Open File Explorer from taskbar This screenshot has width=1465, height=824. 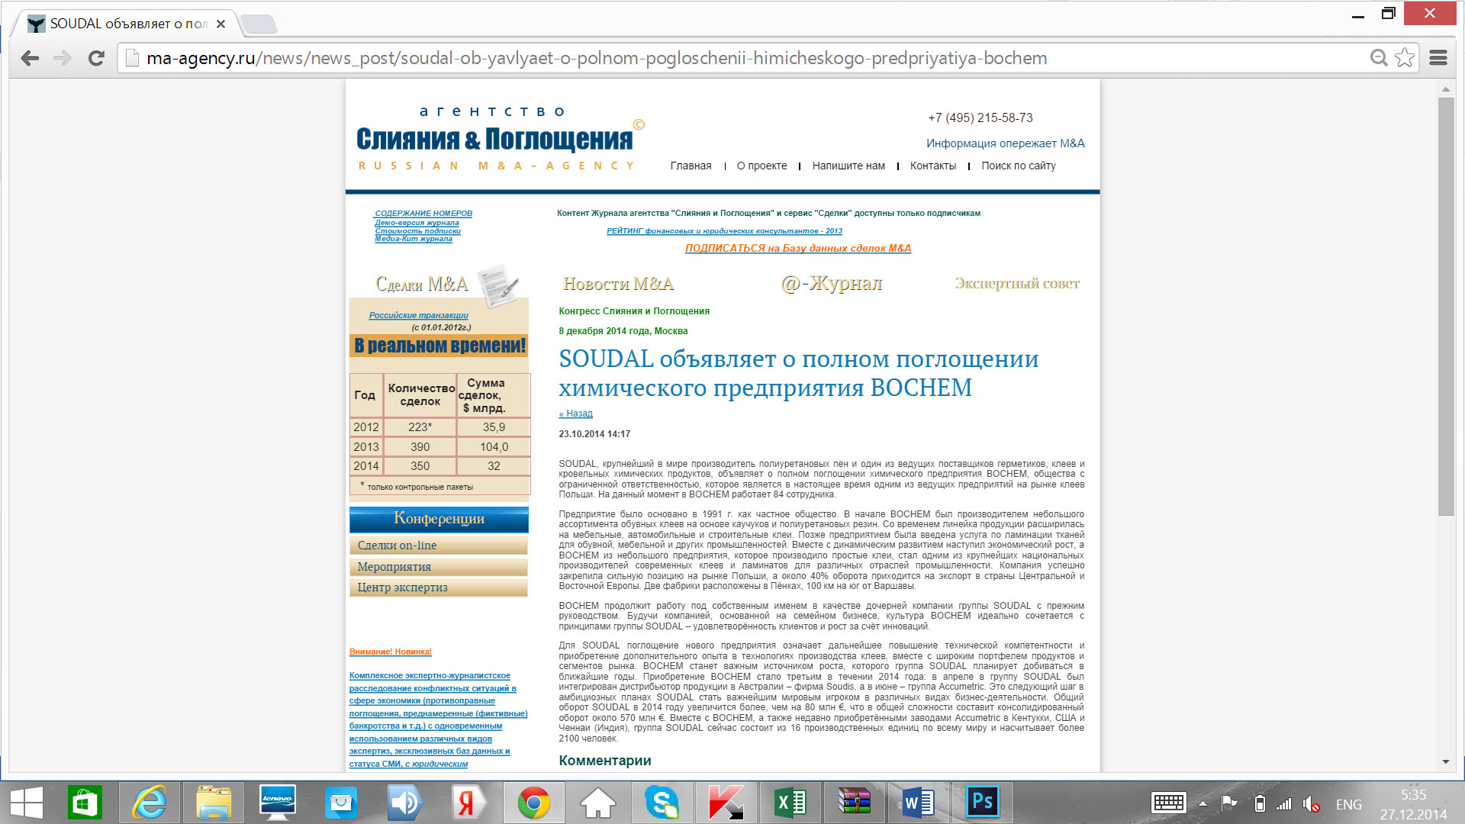pos(214,803)
